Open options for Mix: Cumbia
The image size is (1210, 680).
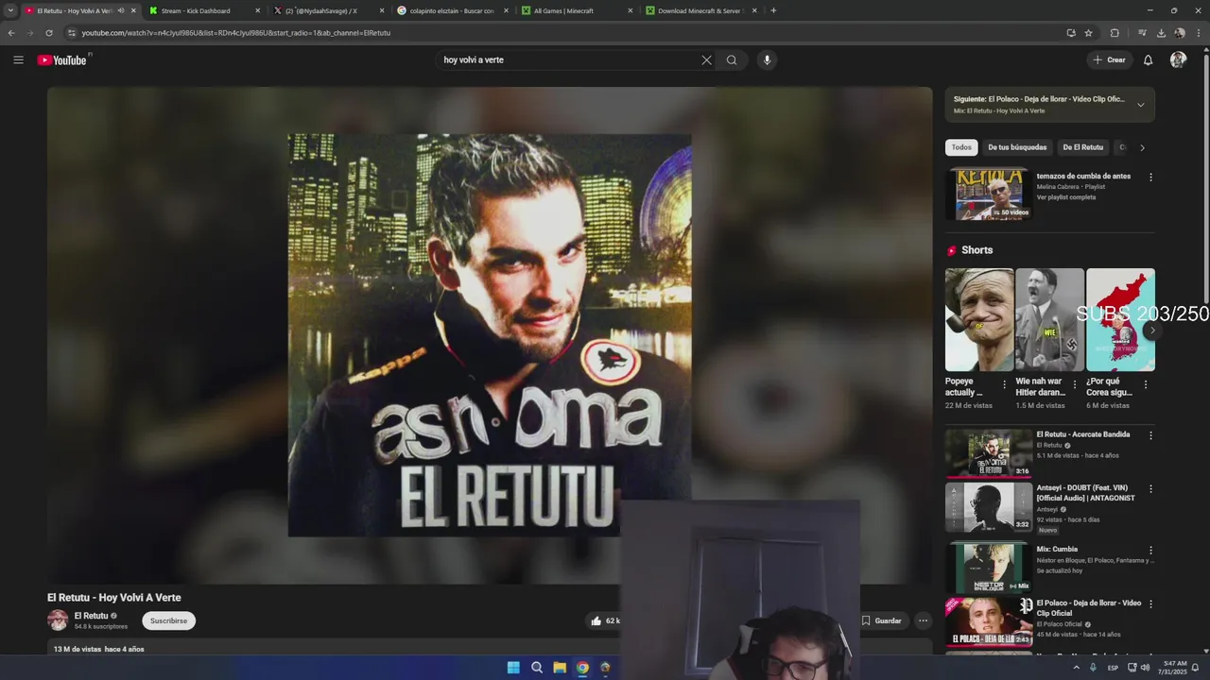point(1150,550)
